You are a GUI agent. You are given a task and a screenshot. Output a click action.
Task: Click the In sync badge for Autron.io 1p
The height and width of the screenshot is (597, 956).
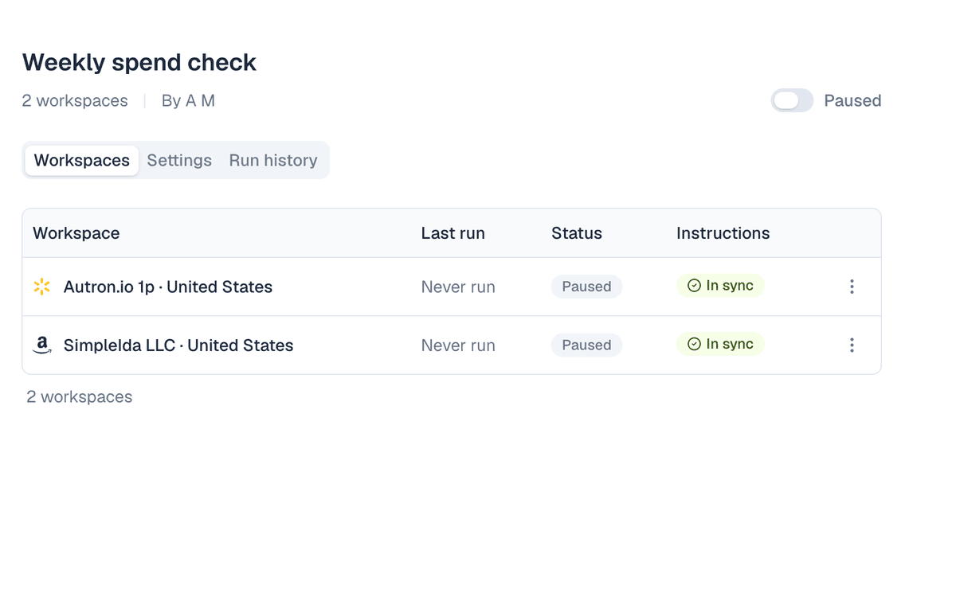[x=720, y=286]
